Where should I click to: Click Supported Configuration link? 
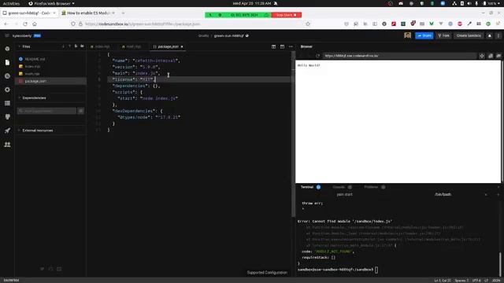point(267,273)
